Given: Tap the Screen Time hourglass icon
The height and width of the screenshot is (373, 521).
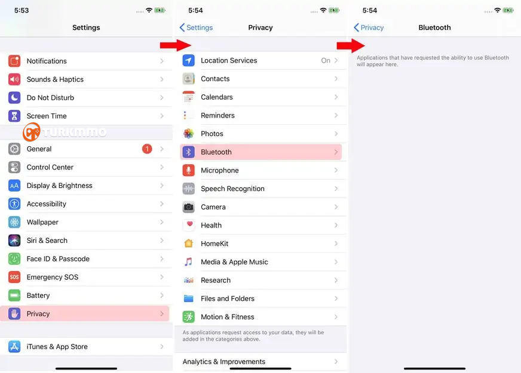Looking at the screenshot, I should (14, 116).
